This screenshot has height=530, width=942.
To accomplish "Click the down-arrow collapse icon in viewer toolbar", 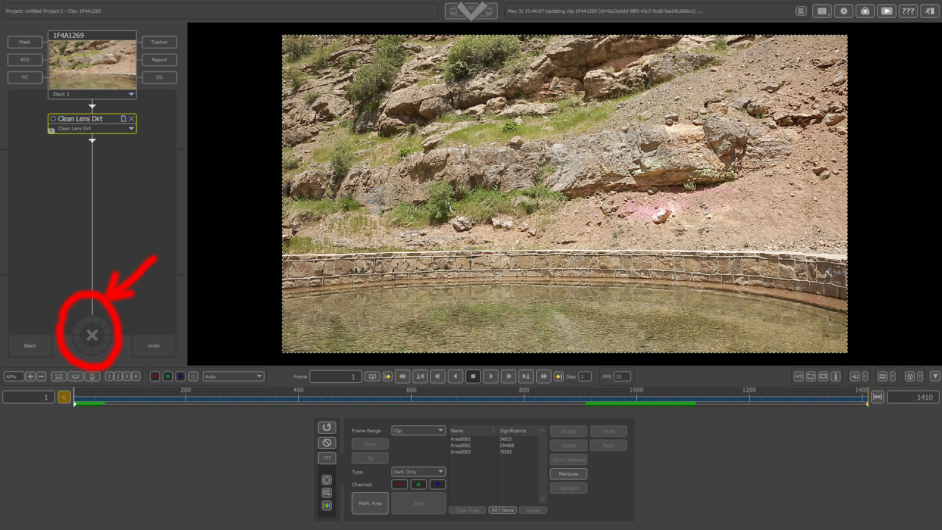I will (936, 376).
